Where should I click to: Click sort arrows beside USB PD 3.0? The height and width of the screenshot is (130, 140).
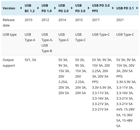point(88,8)
